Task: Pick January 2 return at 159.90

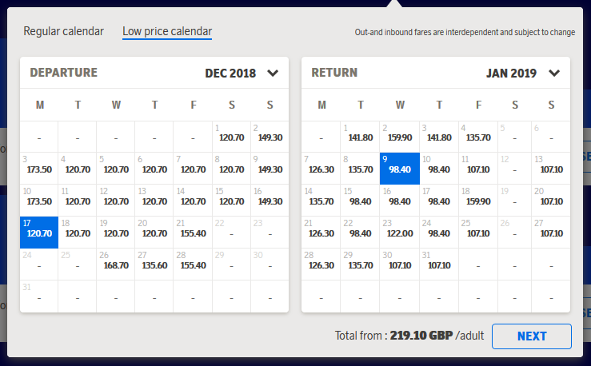Action: (x=400, y=137)
